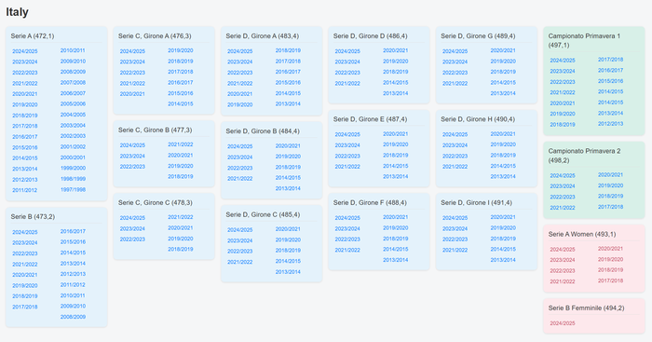Select Serie D Girone A 2016/2017
652x342 pixels.
tap(288, 72)
